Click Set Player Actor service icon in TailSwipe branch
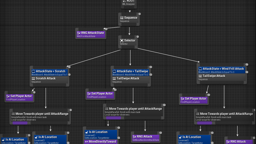The image size is (256, 144). point(89,94)
